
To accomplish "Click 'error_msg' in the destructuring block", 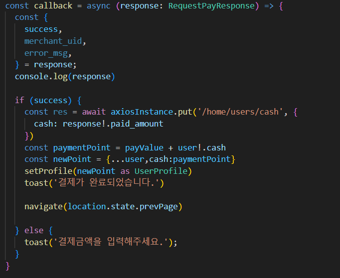I will pyautogui.click(x=46, y=53).
